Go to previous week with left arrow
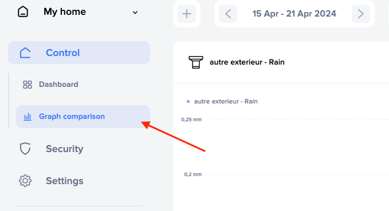389x211 pixels. tap(228, 14)
